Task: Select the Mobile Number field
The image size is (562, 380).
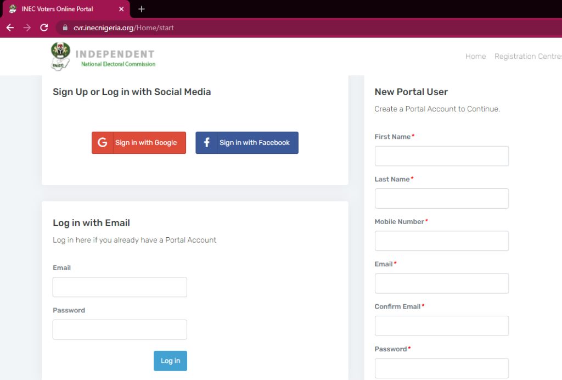Action: 441,241
